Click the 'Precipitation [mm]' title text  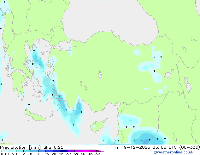click(x=21, y=147)
